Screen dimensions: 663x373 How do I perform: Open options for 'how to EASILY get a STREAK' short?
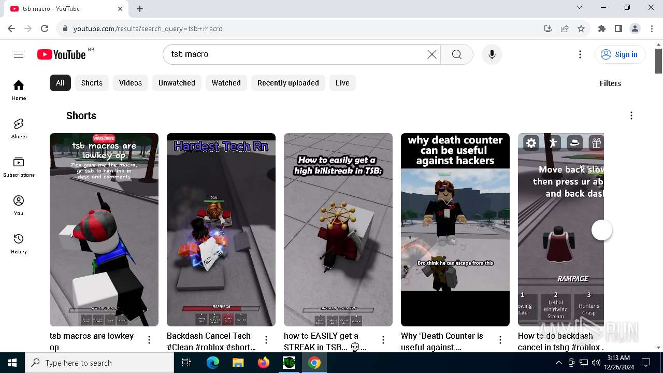coord(383,340)
